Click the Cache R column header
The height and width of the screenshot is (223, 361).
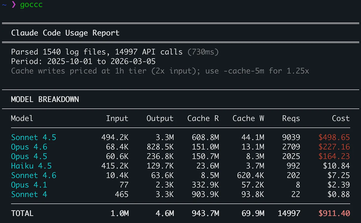(203, 118)
